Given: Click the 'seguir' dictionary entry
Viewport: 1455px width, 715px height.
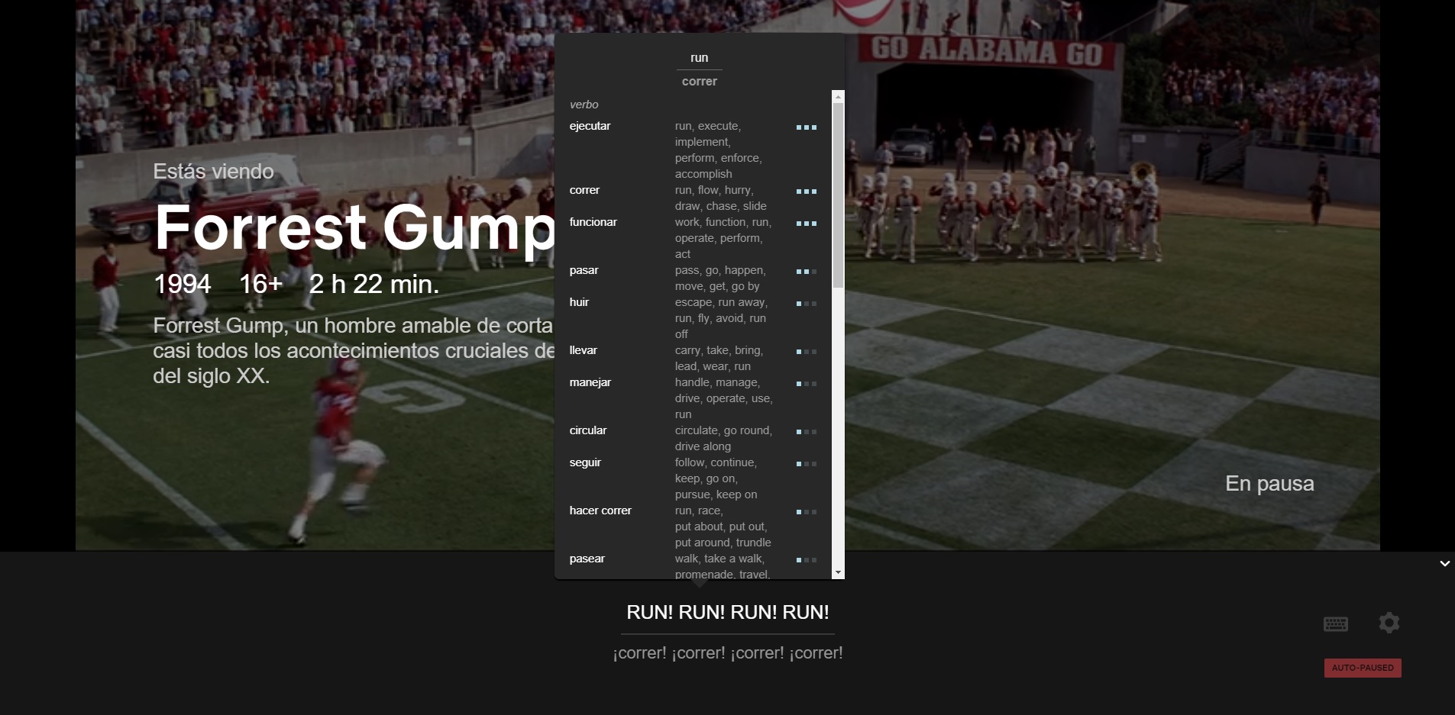Looking at the screenshot, I should pos(585,462).
